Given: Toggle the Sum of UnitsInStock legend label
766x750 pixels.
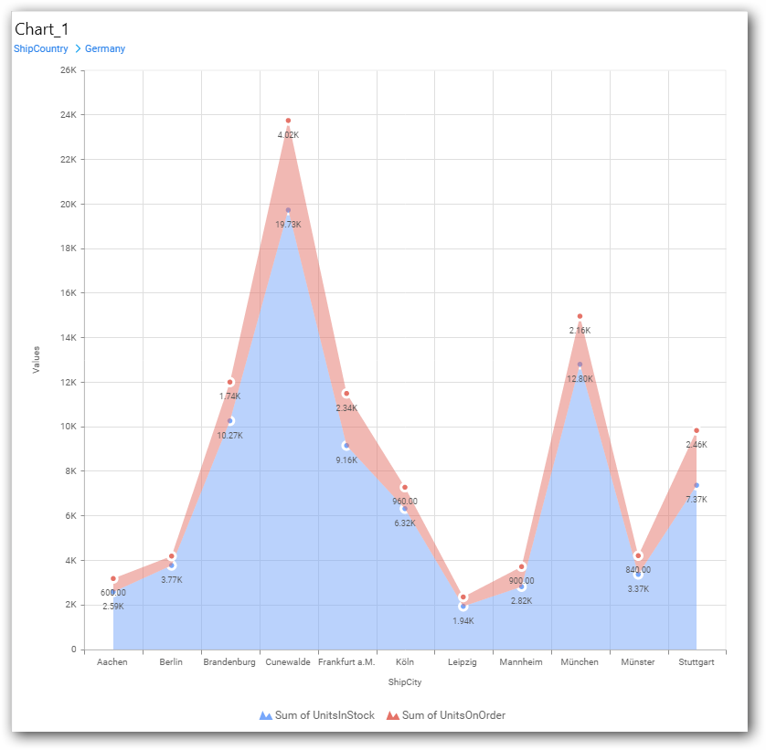Looking at the screenshot, I should [x=324, y=716].
